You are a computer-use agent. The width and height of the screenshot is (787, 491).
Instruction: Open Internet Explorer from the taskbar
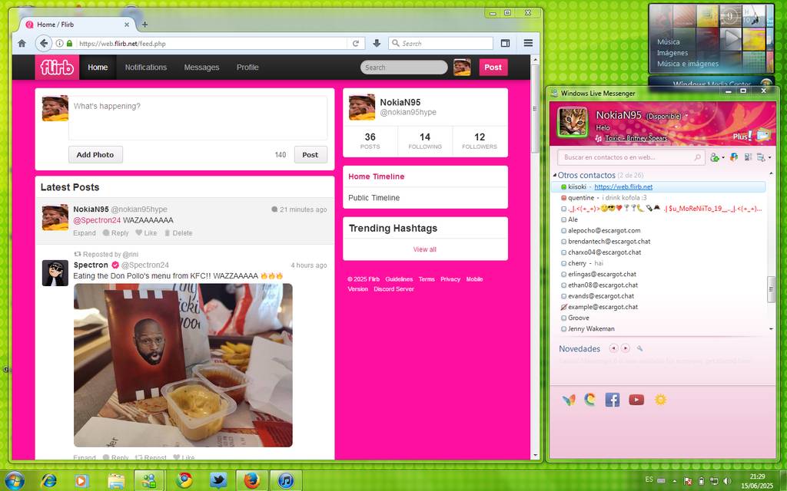point(48,481)
